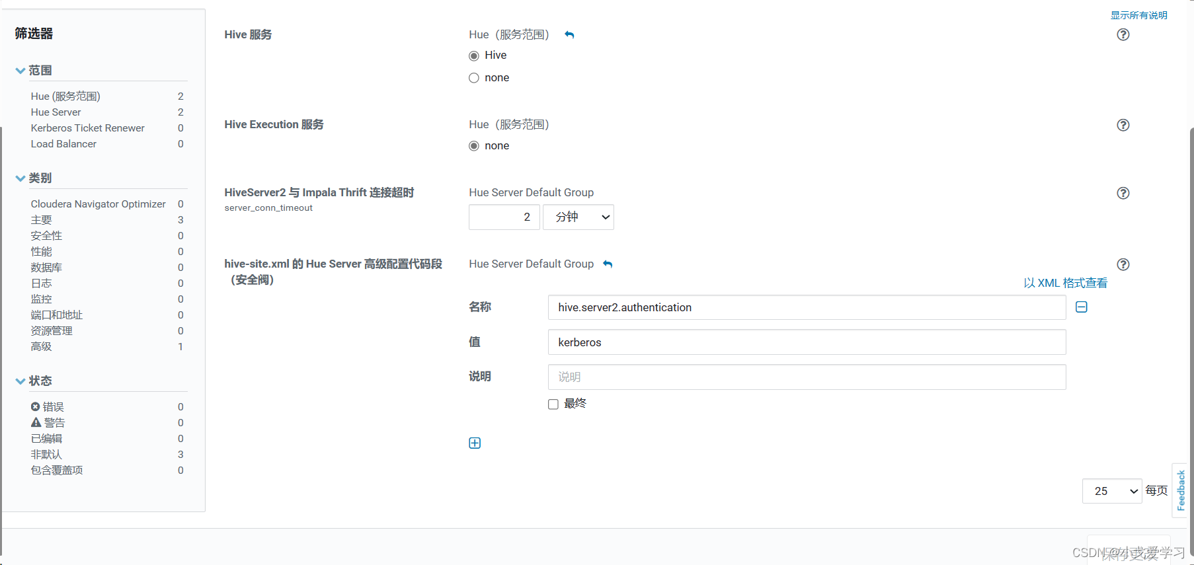Open help for HiveServer2 Thrift timeout setting
The height and width of the screenshot is (565, 1194).
click(x=1123, y=193)
